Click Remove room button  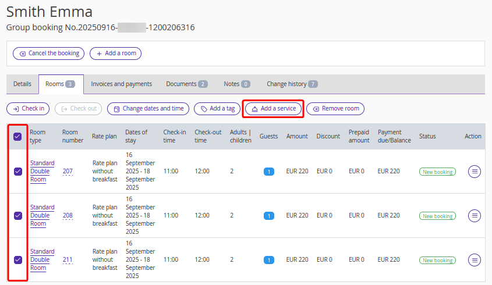coord(335,109)
